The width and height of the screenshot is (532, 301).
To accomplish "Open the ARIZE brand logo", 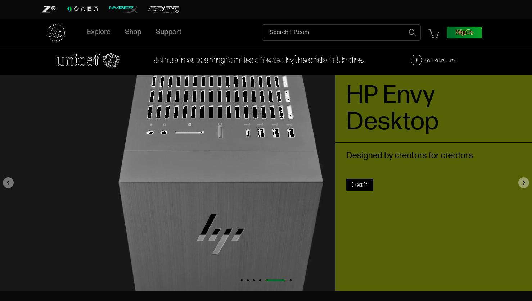I will 164,9.
